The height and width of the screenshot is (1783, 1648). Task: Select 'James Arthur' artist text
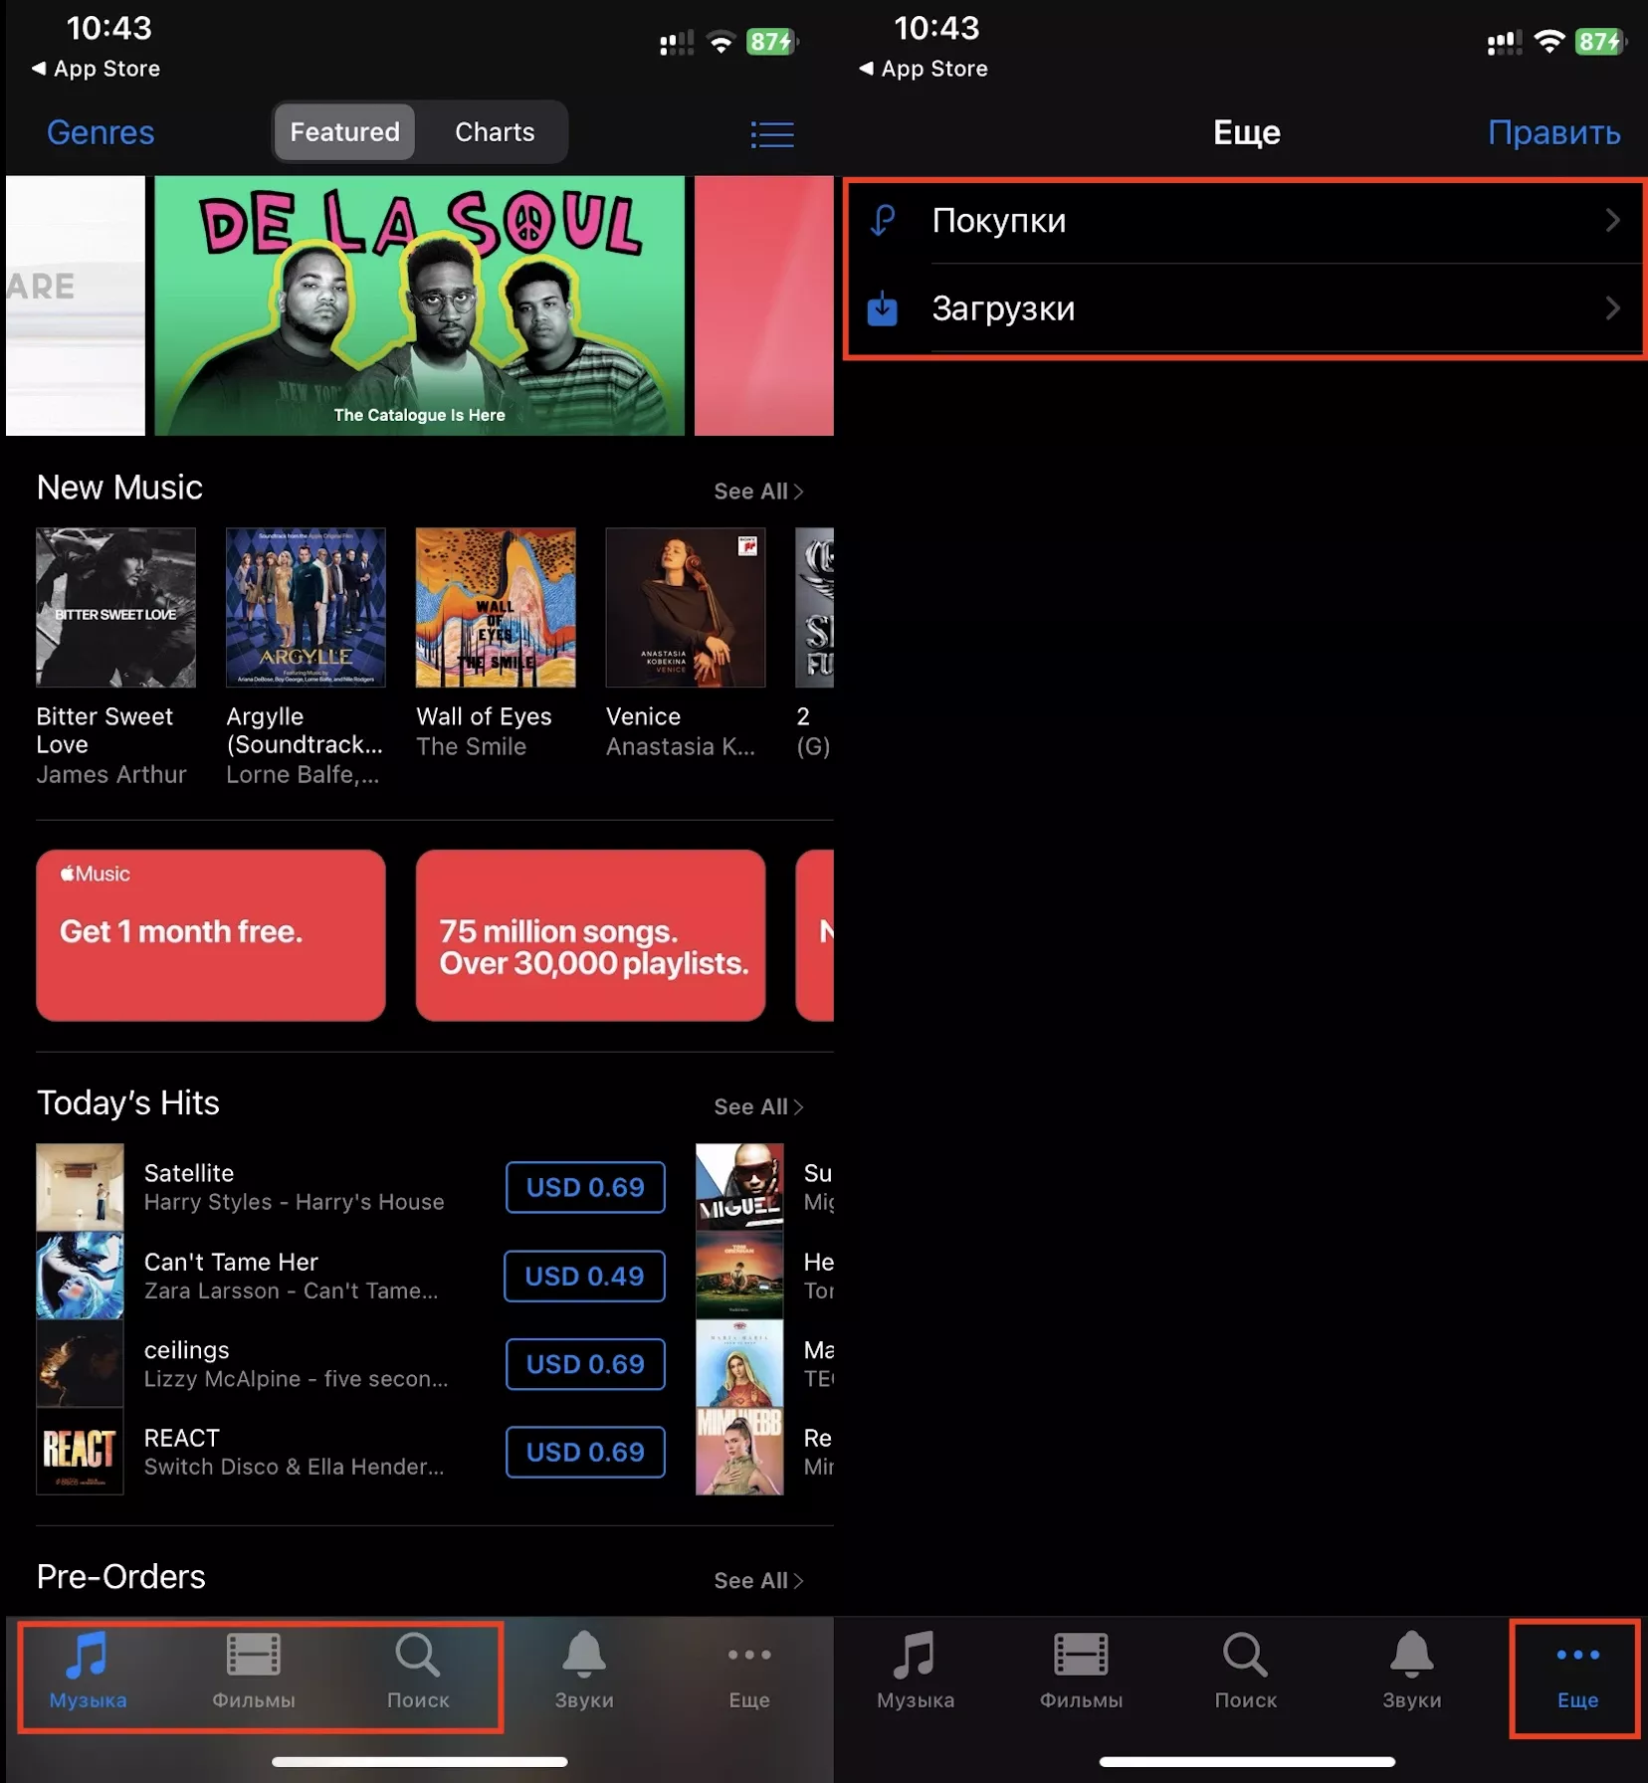point(111,774)
